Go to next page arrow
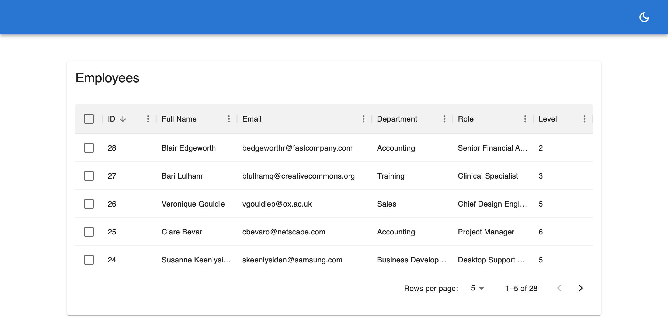Screen dimensions: 668x334 pyautogui.click(x=581, y=288)
